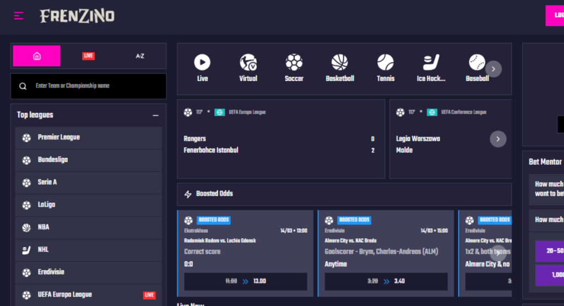Click the Boosted Odds section header
The image size is (564, 306).
(344, 194)
